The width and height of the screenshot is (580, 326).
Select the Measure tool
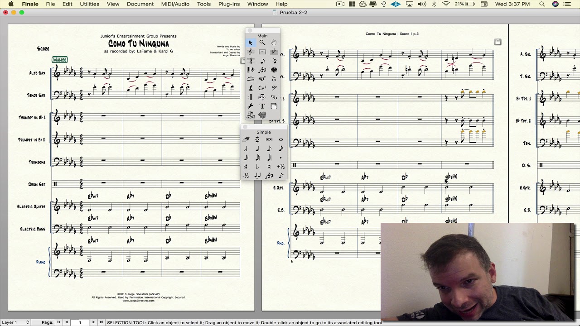pyautogui.click(x=262, y=52)
